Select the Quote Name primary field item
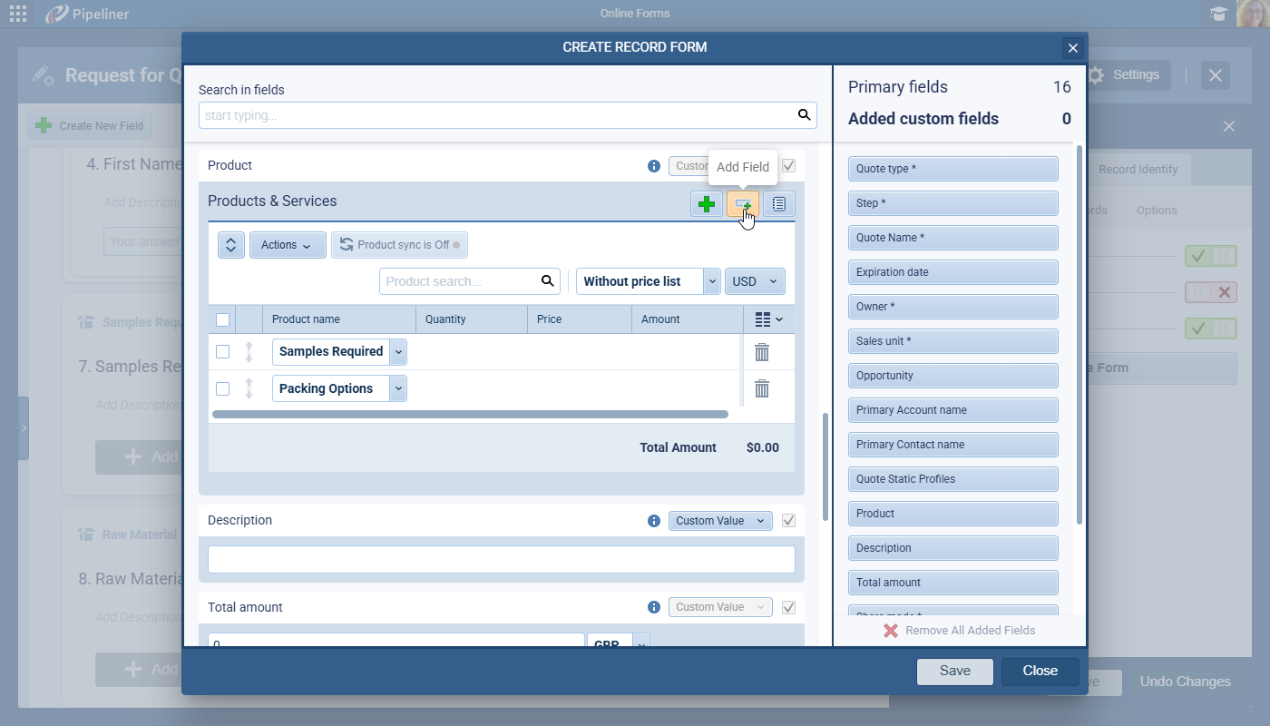The image size is (1270, 726). pyautogui.click(x=952, y=238)
